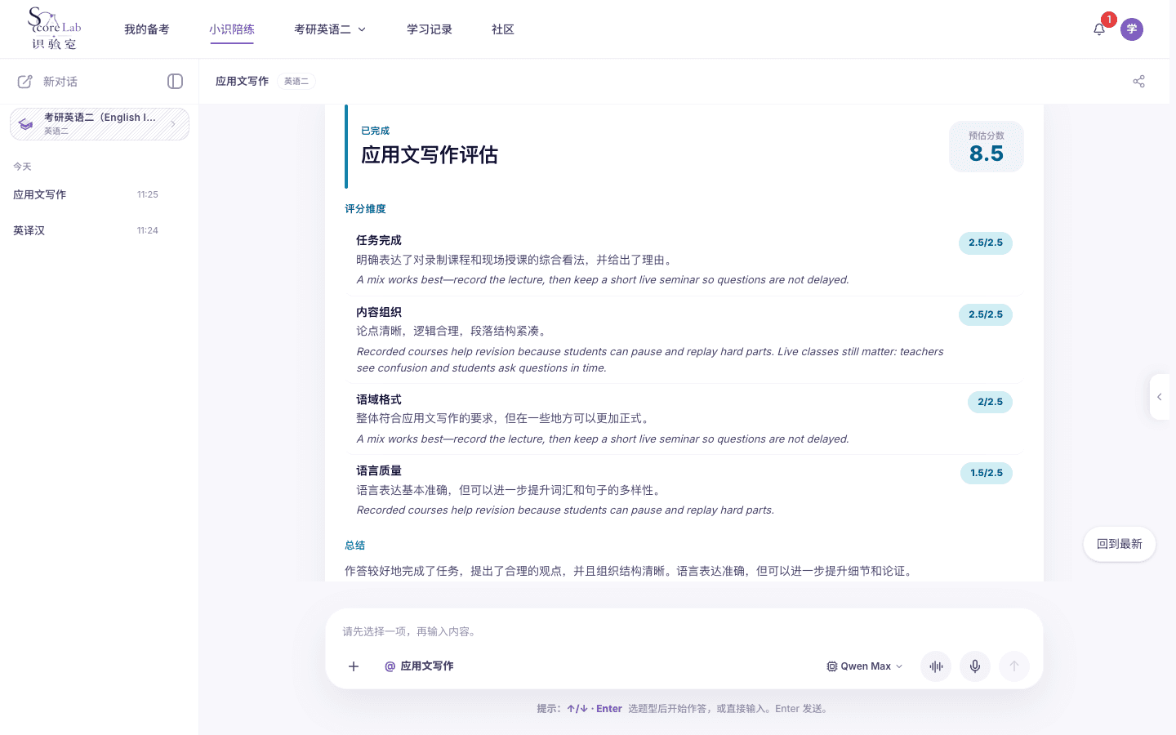Click the graduation cap course icon
The image size is (1176, 735).
[x=26, y=124]
